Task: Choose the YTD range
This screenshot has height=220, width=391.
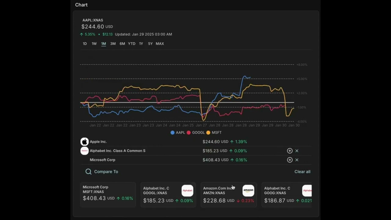Action: point(132,44)
